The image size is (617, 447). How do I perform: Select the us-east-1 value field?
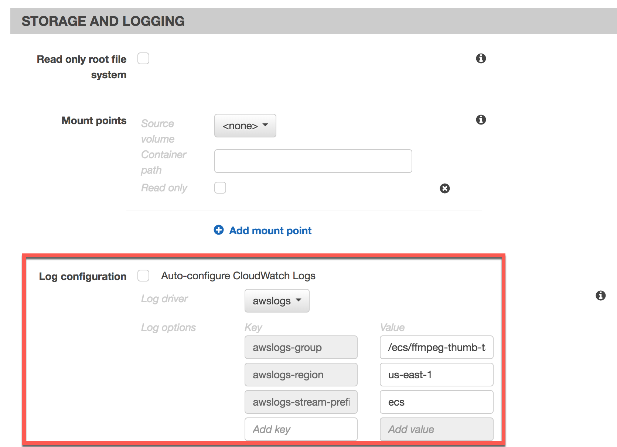pyautogui.click(x=436, y=375)
